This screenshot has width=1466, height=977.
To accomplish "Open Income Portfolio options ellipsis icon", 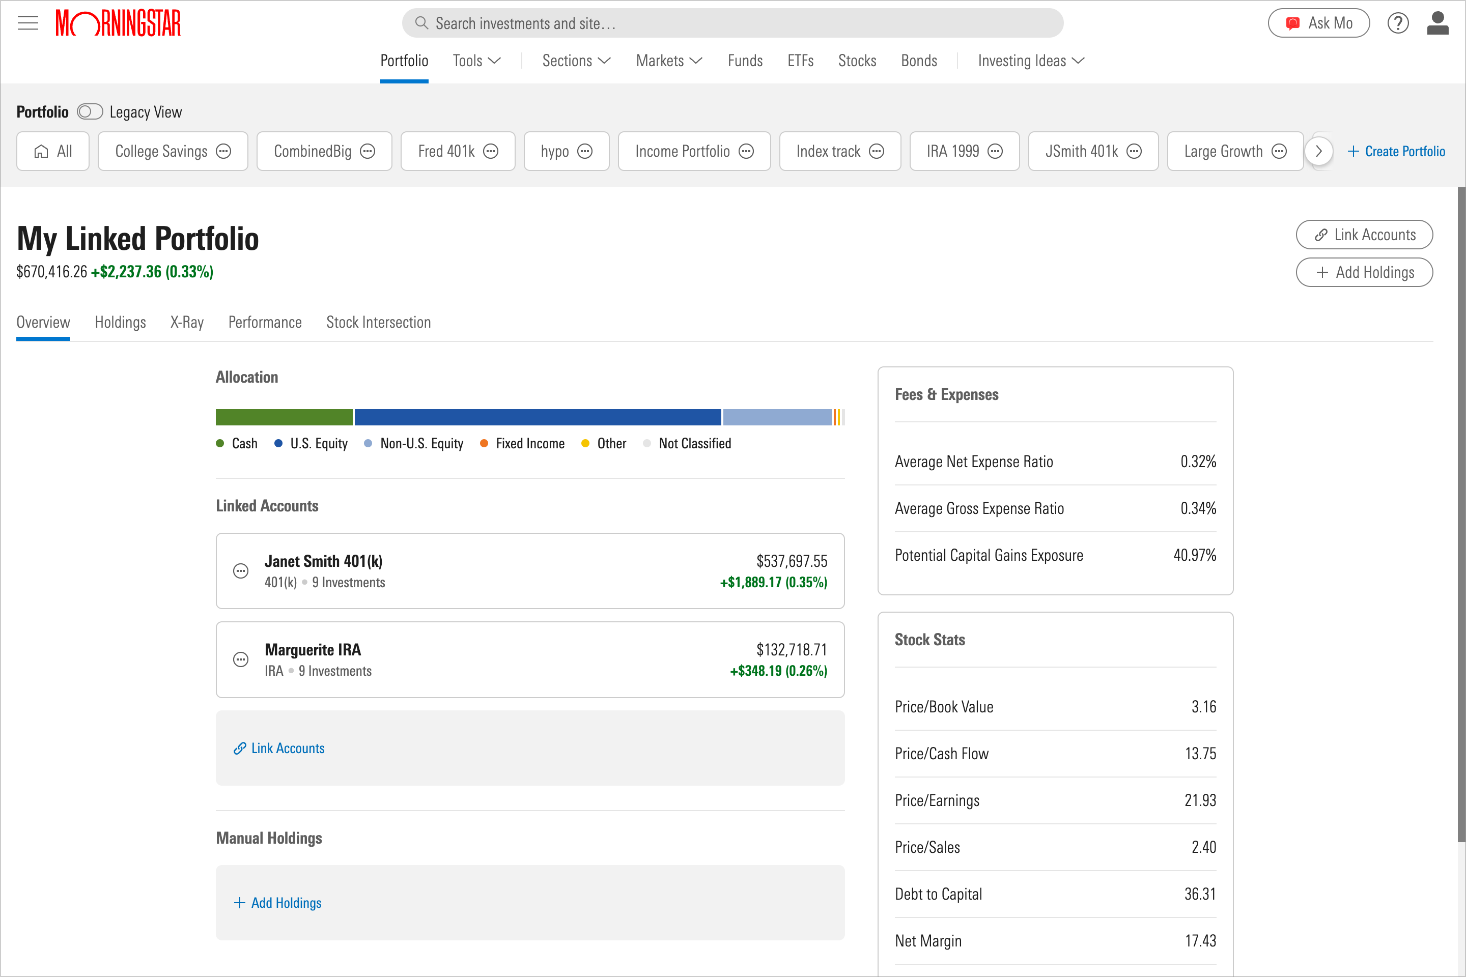I will click(746, 152).
